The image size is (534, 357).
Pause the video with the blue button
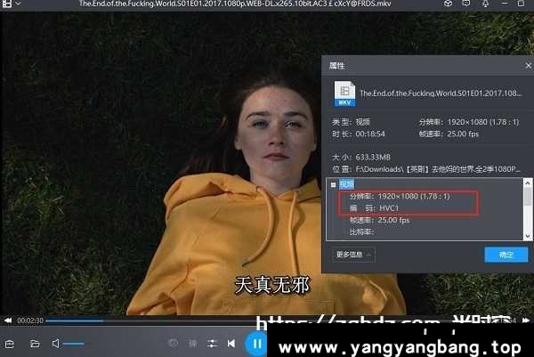[256, 344]
